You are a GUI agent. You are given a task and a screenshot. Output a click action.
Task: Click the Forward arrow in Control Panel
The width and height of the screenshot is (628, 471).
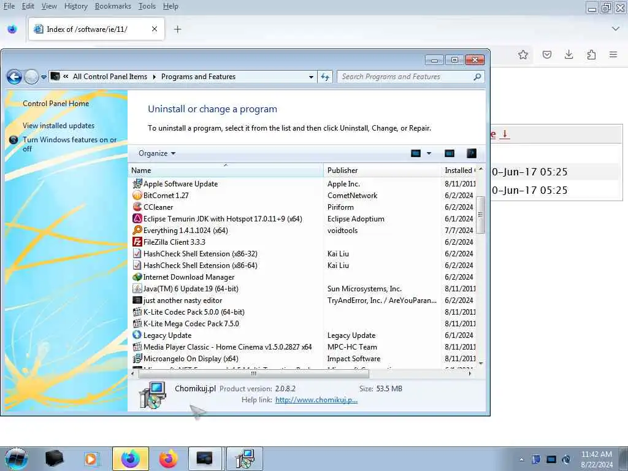pyautogui.click(x=31, y=77)
